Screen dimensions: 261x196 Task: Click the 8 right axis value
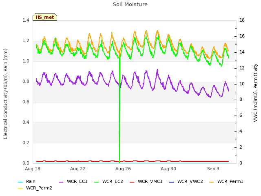tap(241, 100)
